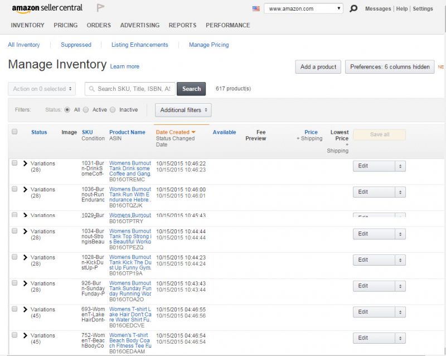Check the row for SKU 1034-Burnout-Stro
446x356 pixels.
click(x=14, y=231)
